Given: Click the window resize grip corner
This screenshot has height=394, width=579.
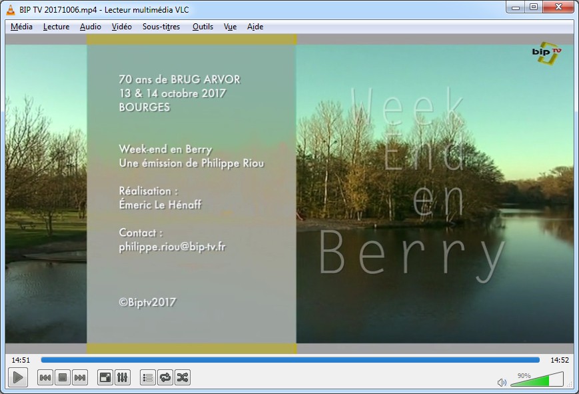Looking at the screenshot, I should (x=570, y=385).
